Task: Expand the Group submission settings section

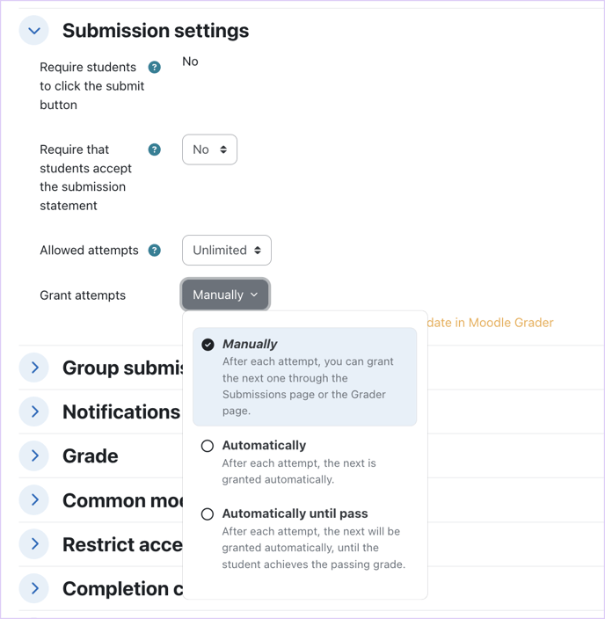Action: [x=34, y=368]
